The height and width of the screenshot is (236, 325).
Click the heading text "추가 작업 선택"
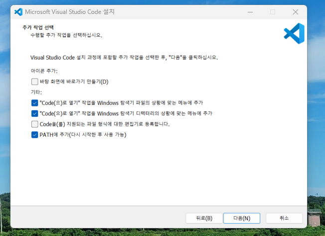[x=38, y=27]
